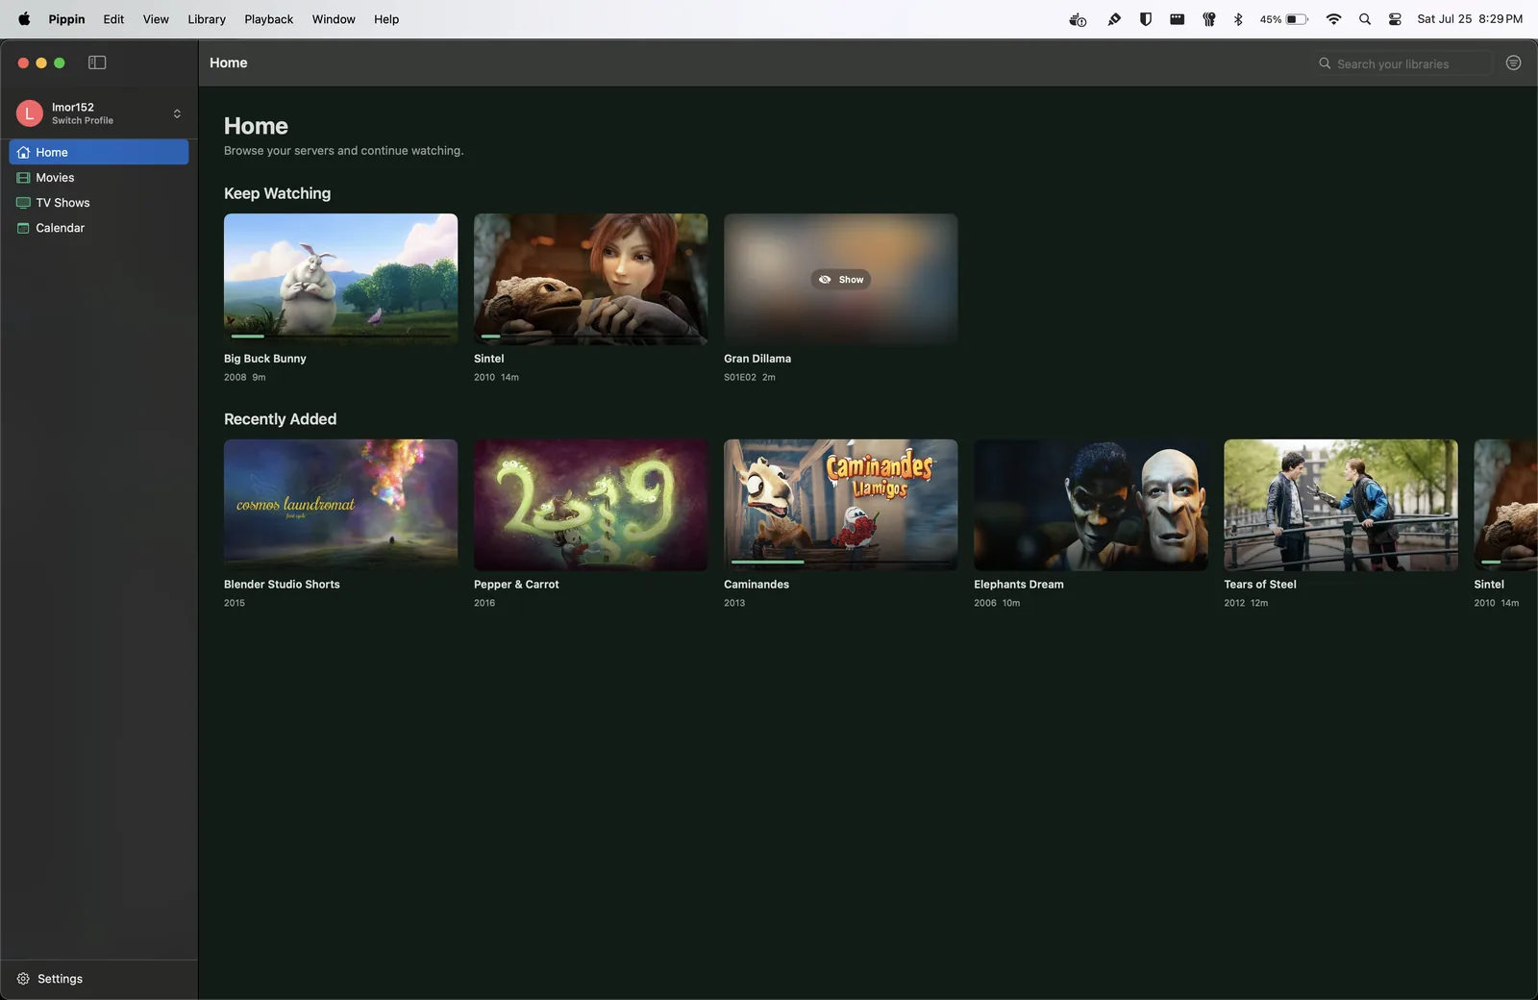
Task: Open Spotlight search in menu bar
Action: (x=1364, y=19)
